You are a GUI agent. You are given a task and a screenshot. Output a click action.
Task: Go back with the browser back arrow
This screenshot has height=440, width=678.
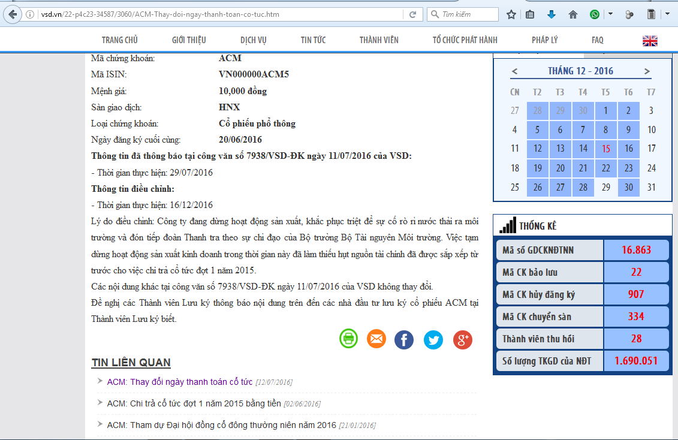[13, 14]
